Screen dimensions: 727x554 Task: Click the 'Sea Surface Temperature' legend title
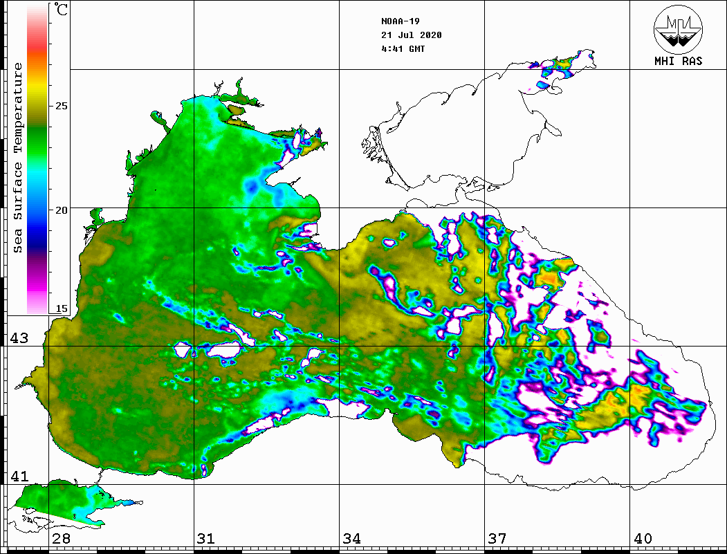pyautogui.click(x=17, y=158)
